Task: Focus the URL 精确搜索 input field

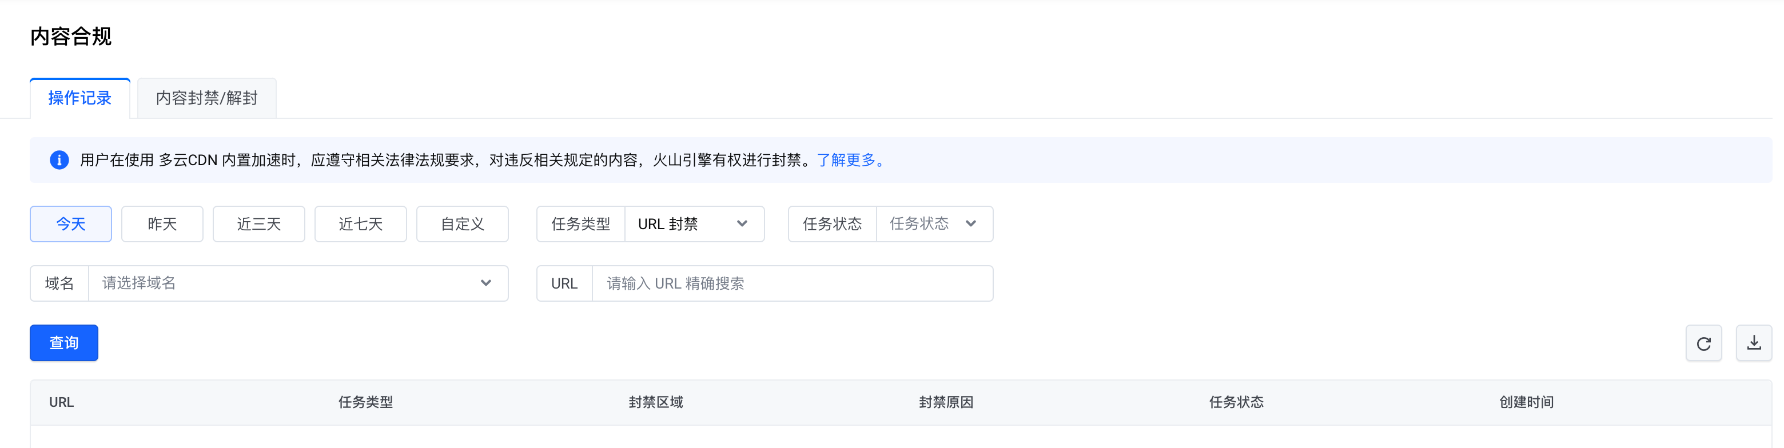Action: coord(791,283)
